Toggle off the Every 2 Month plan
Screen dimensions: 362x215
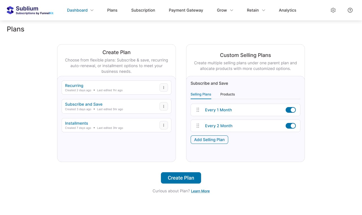291,126
